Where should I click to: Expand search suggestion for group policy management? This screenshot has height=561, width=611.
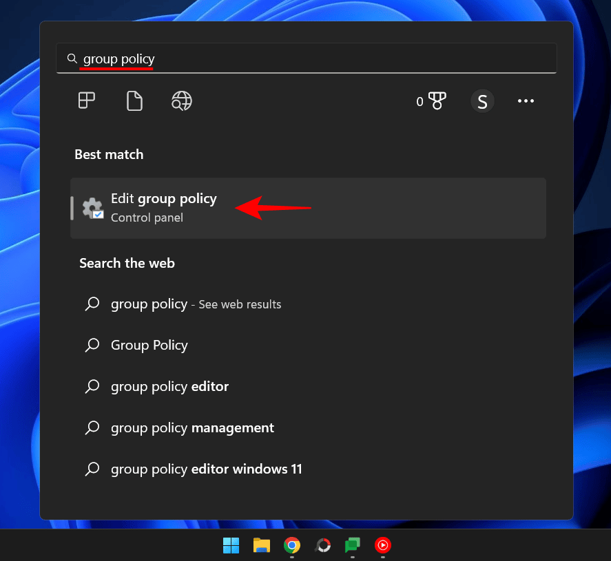[x=192, y=427]
